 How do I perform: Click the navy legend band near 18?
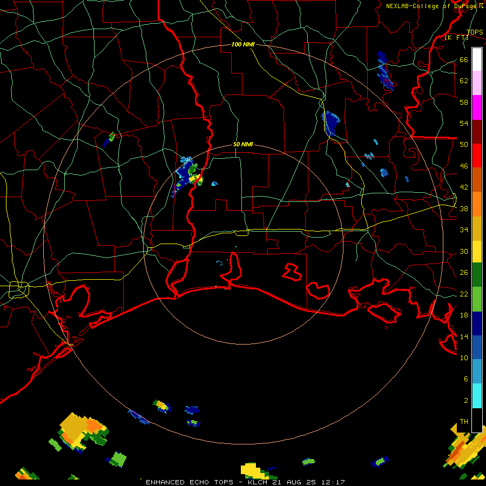click(477, 323)
